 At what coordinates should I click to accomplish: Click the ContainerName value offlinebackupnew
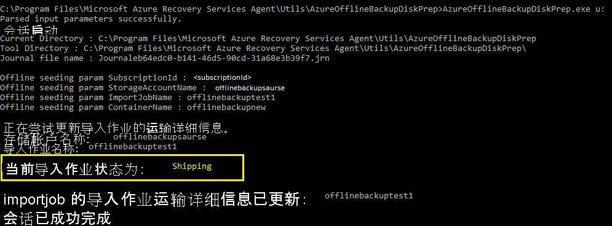tap(226, 107)
